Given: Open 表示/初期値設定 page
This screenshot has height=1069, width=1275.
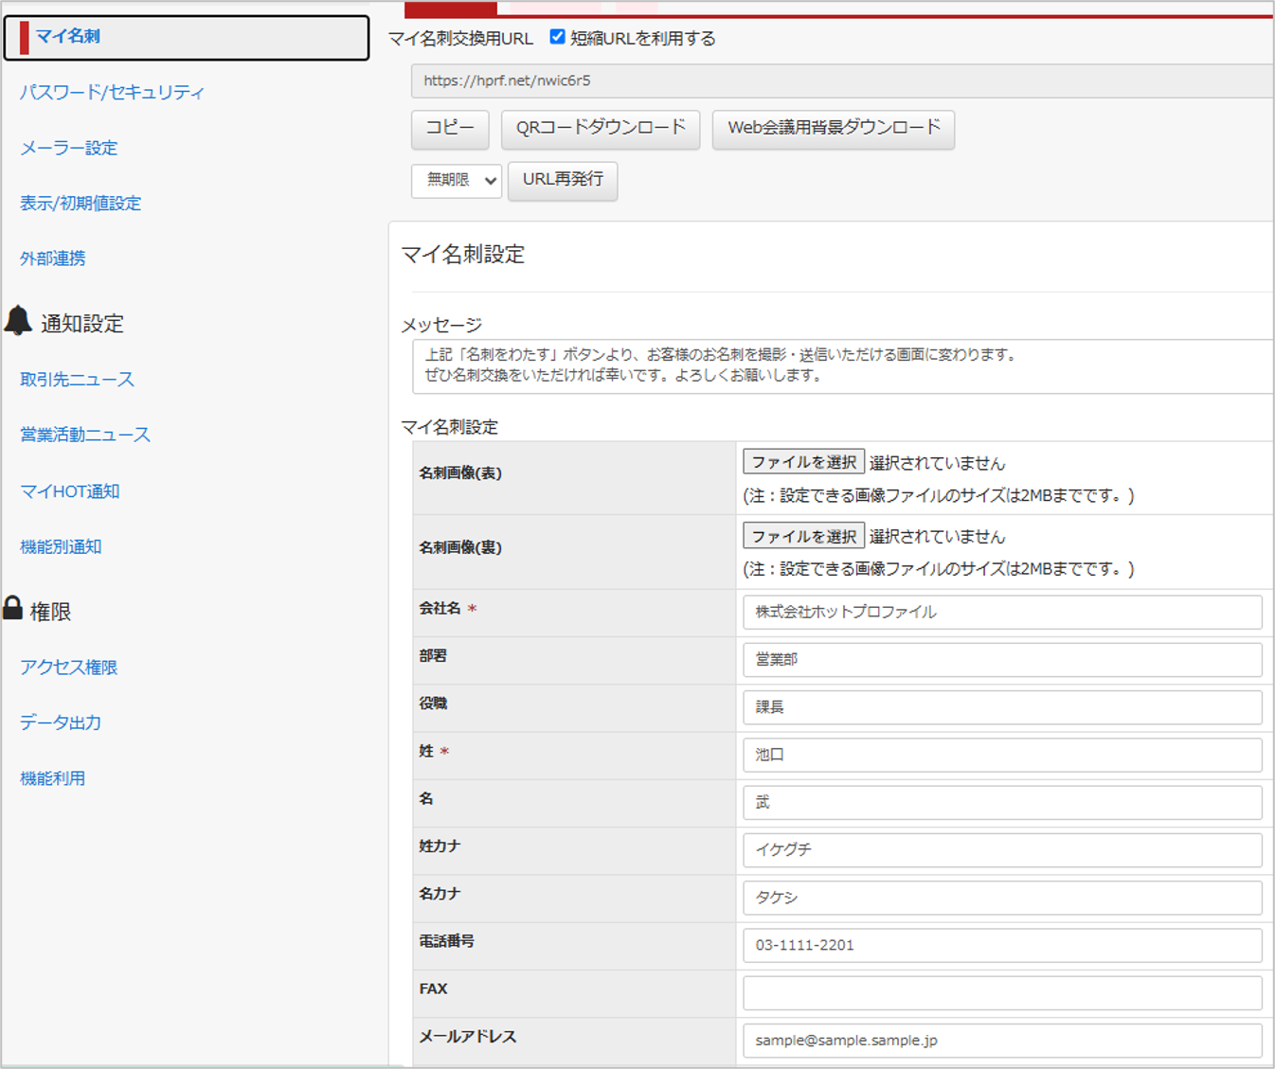Looking at the screenshot, I should pyautogui.click(x=81, y=203).
